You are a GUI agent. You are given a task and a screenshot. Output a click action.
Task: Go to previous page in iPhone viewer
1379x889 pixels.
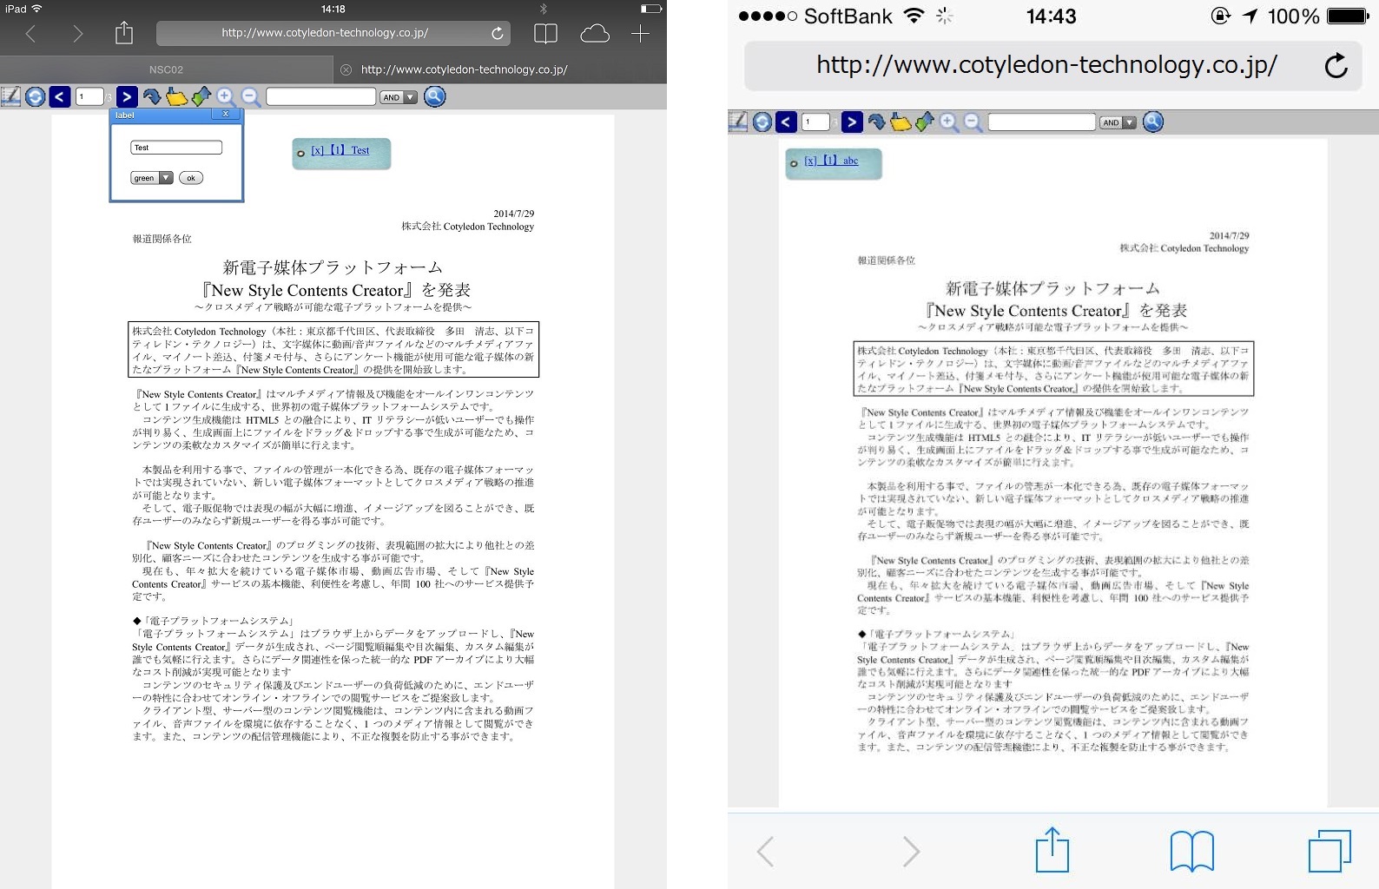pyautogui.click(x=786, y=122)
